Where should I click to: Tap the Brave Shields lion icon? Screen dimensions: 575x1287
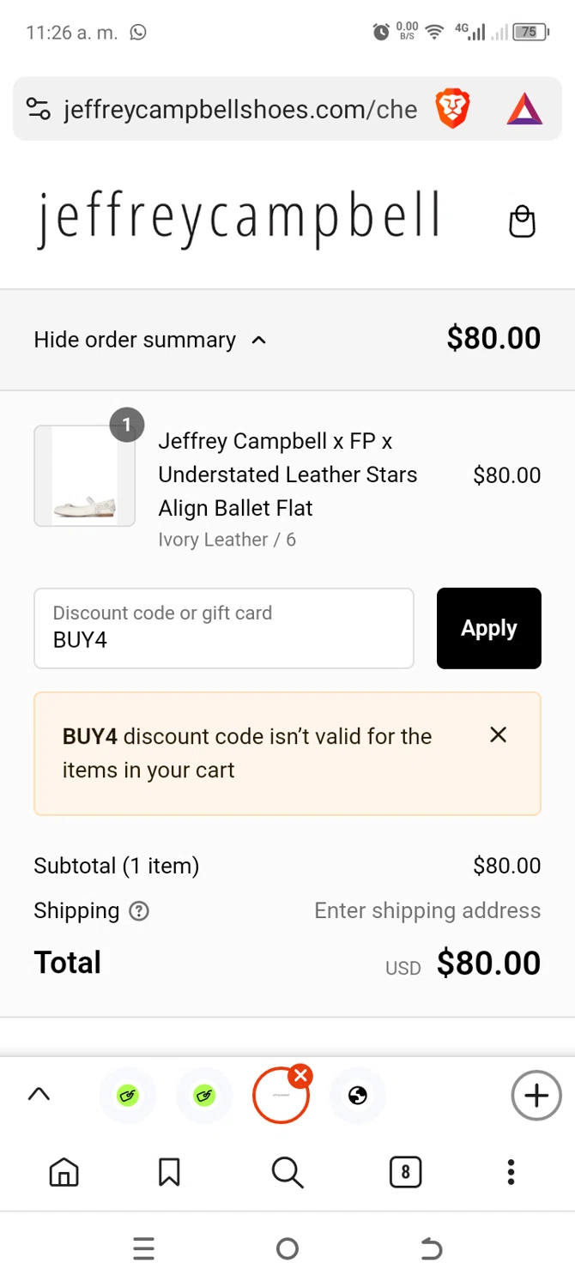tap(453, 109)
